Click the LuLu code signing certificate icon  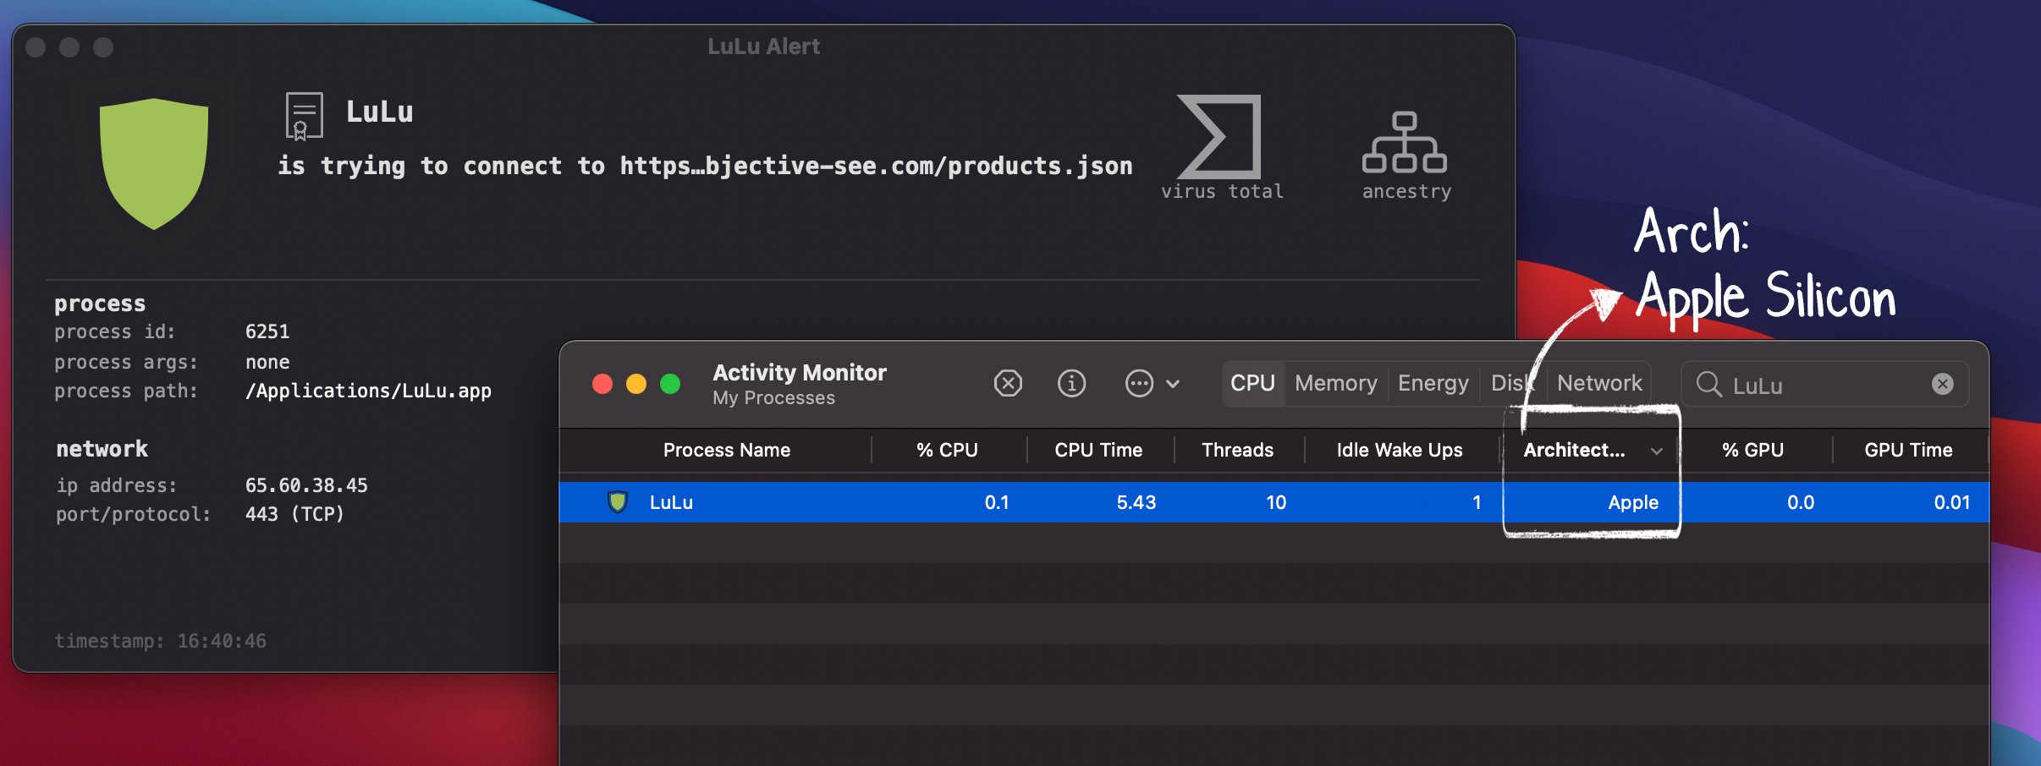[304, 116]
